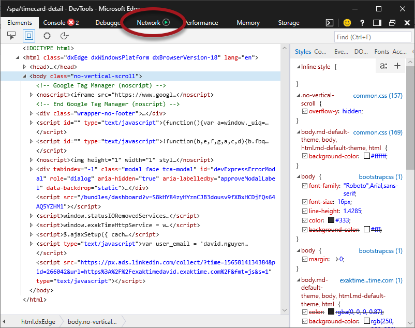Open the Network tab
415x328 pixels.
click(149, 23)
